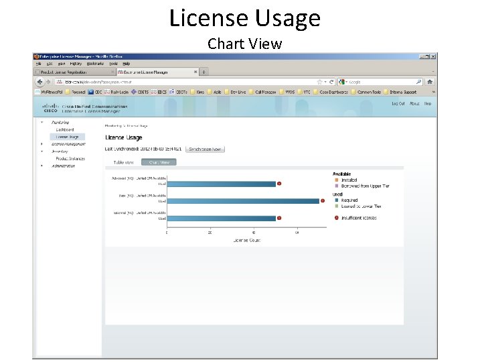Click the Log Out link
This screenshot has height=362, width=482.
(x=398, y=104)
